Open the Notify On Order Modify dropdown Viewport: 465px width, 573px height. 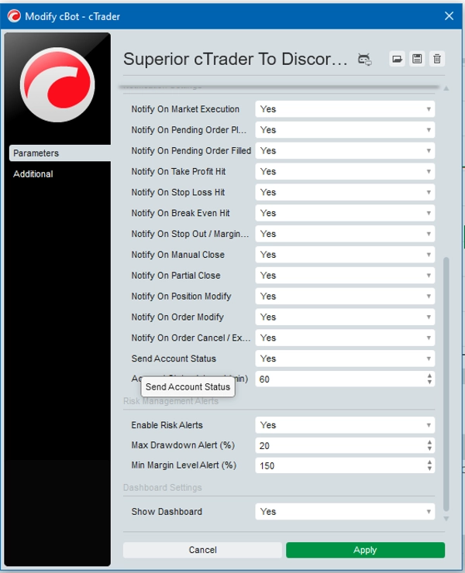coord(345,317)
